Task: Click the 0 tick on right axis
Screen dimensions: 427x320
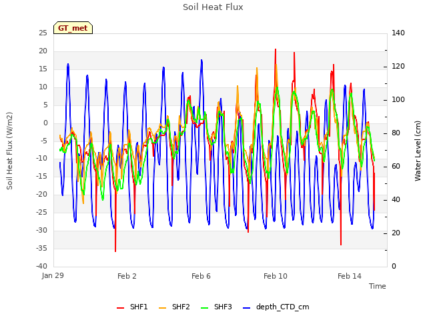Action: point(394,266)
